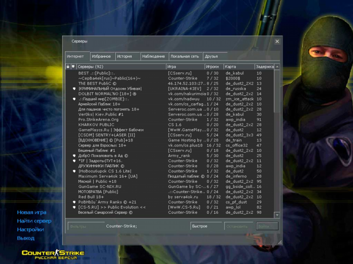Click the window resize grip corner
This screenshot has height=264, width=353.
tap(280, 242)
